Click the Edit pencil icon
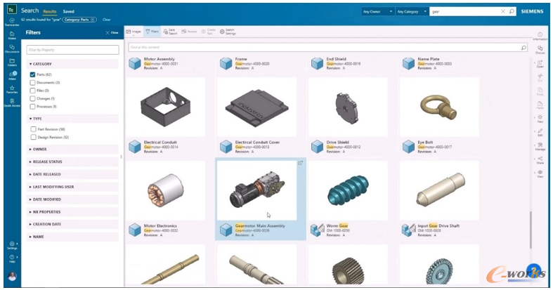 [540, 132]
